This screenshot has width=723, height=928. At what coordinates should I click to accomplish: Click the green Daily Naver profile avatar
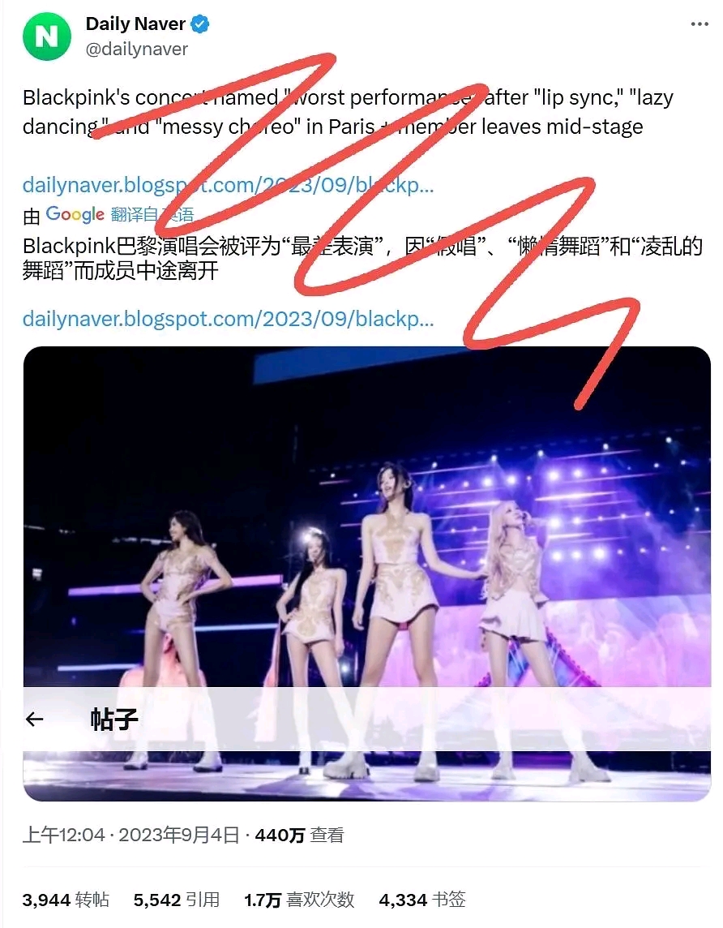click(x=47, y=37)
